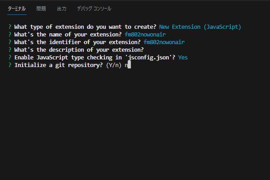Click the (Y/n) hint text
Viewport: 270px width, 180px height.
[114, 65]
